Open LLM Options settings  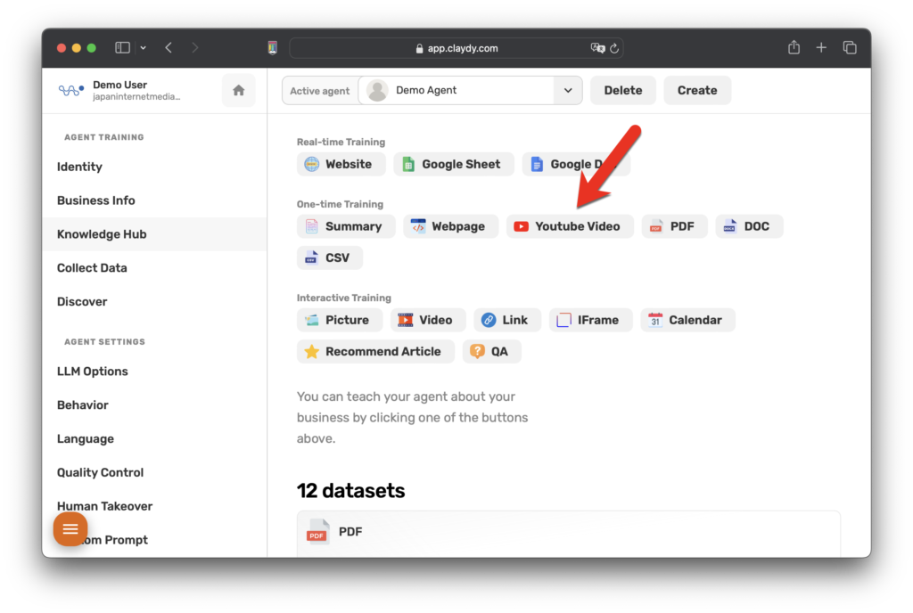[92, 372]
